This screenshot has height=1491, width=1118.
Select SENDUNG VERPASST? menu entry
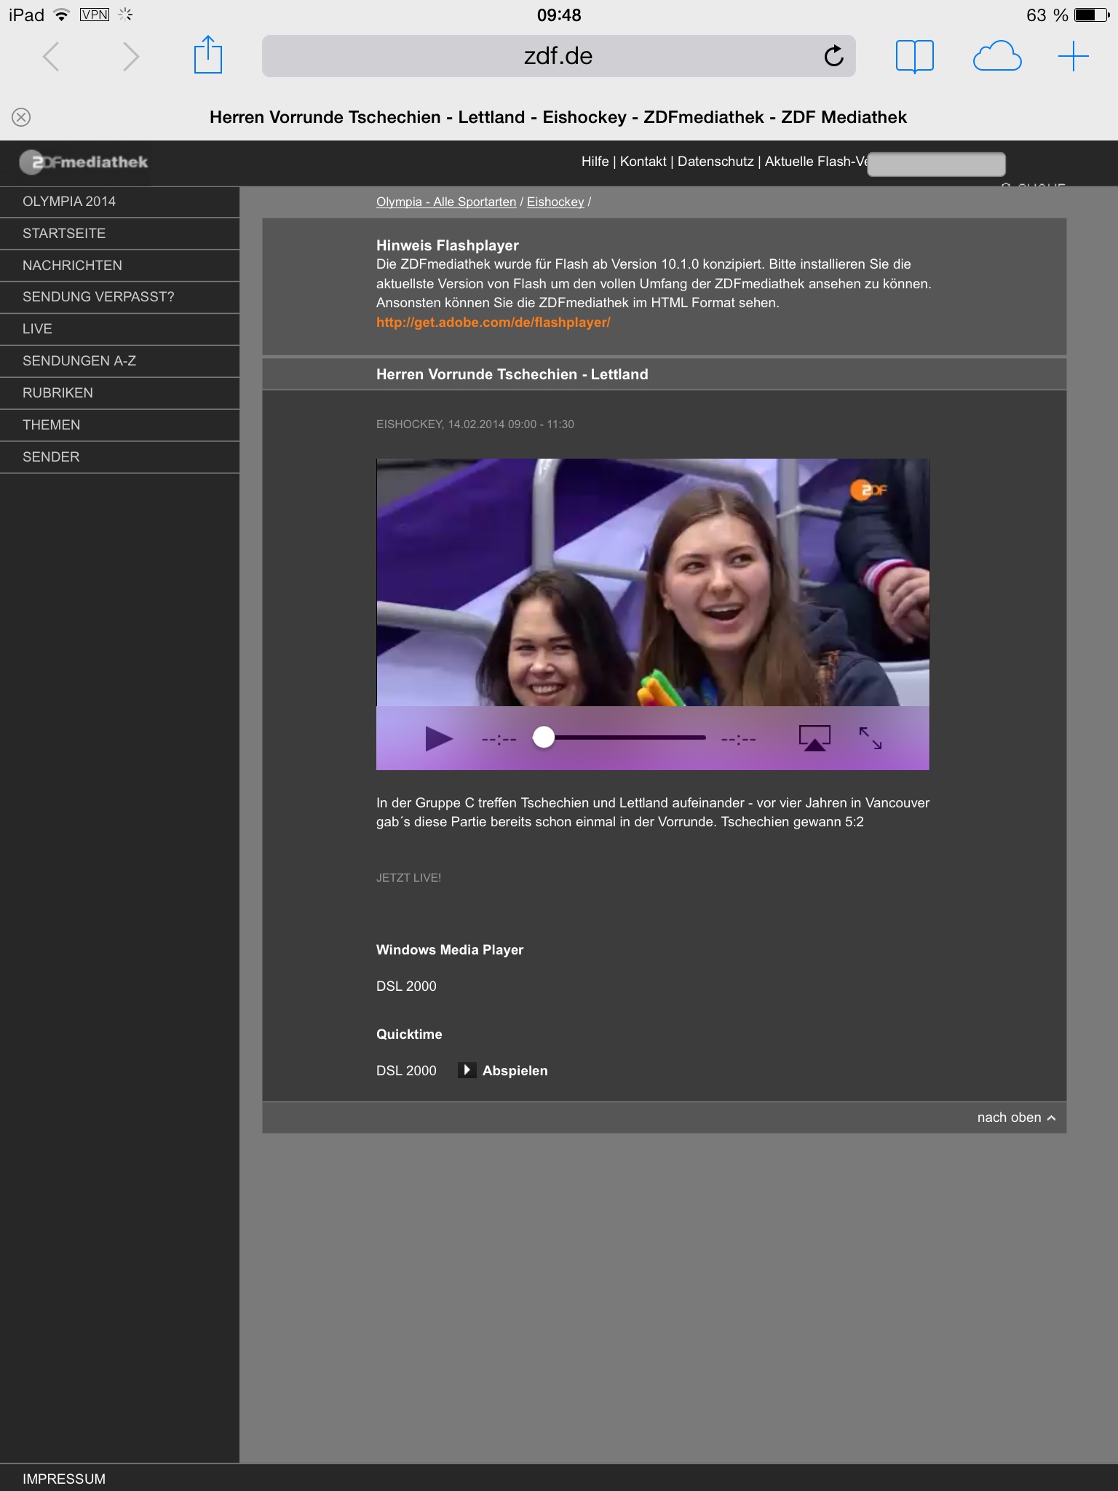[x=119, y=297]
